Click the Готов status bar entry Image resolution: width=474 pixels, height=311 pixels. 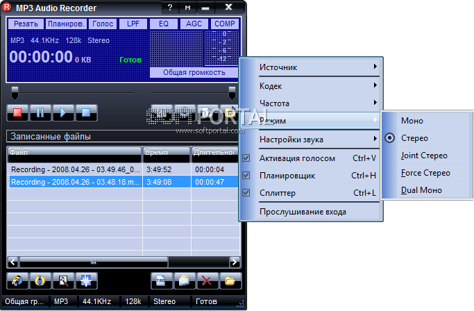(207, 301)
